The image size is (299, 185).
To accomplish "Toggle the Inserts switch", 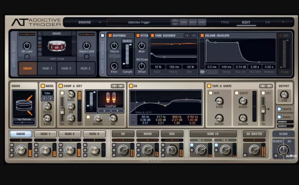I will [x=279, y=109].
